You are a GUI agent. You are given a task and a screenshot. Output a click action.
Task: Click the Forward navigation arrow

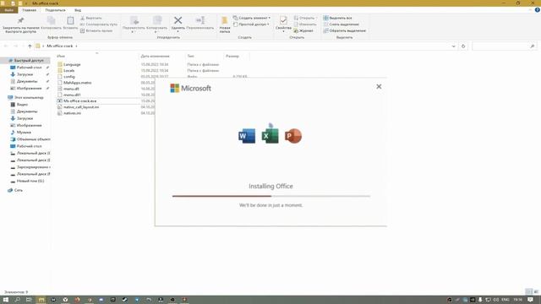pos(16,46)
